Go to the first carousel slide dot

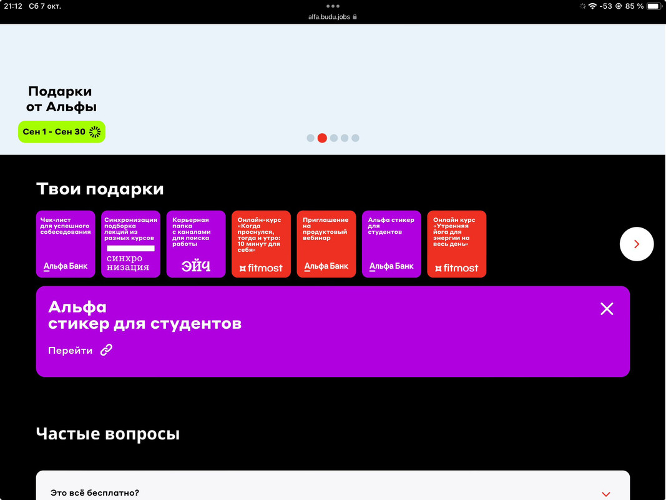pos(310,138)
